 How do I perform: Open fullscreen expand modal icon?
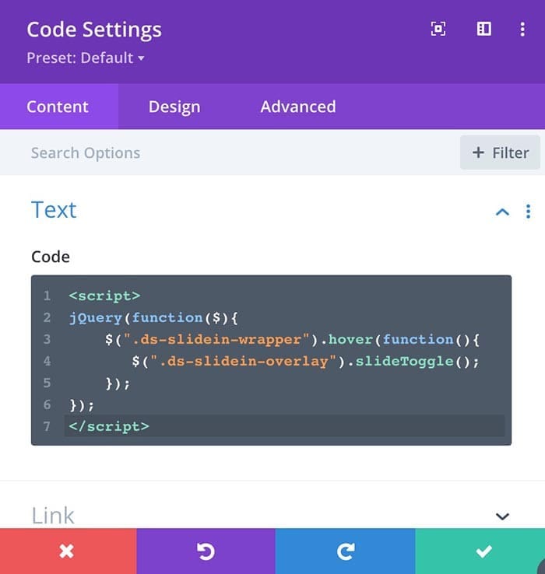click(x=438, y=29)
